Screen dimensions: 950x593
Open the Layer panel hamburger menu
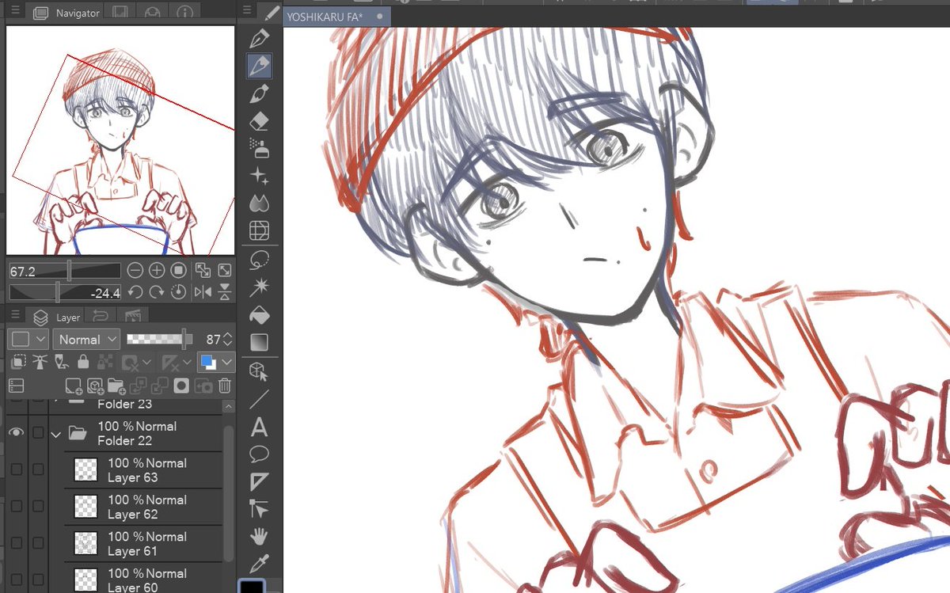15,315
